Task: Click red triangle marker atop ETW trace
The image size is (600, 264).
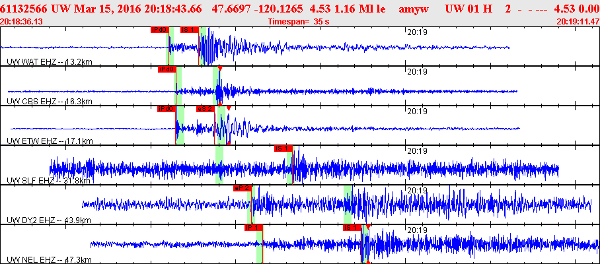Action: 229,108
